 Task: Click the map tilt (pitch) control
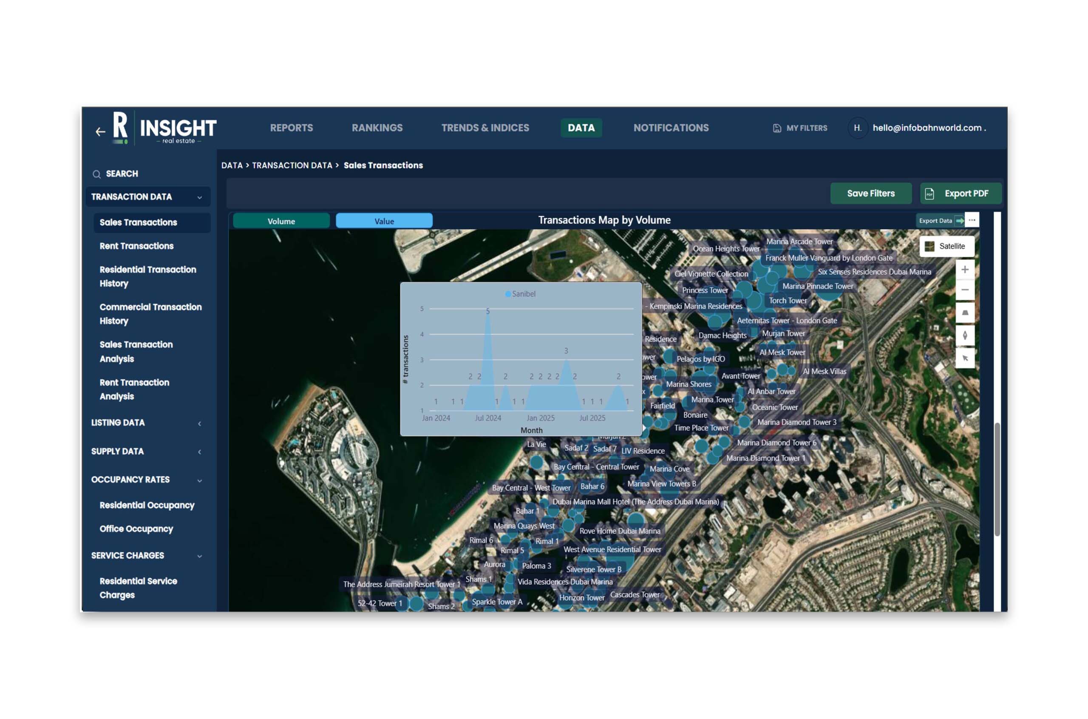(965, 313)
